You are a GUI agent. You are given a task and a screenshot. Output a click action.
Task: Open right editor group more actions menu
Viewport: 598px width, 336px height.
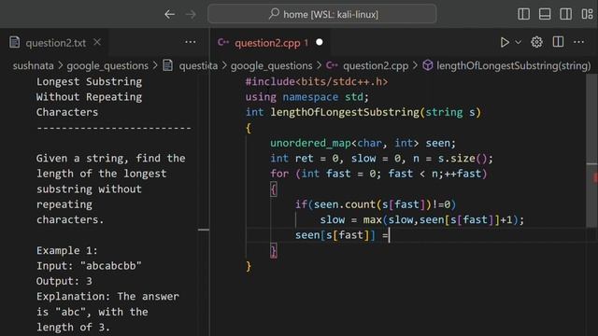pos(579,42)
